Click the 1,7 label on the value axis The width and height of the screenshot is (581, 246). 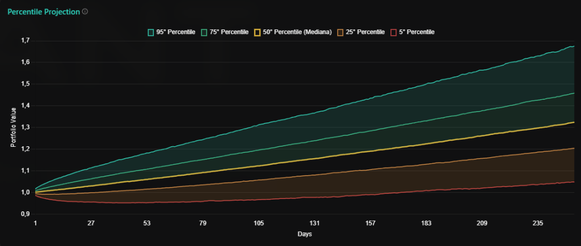pos(25,41)
